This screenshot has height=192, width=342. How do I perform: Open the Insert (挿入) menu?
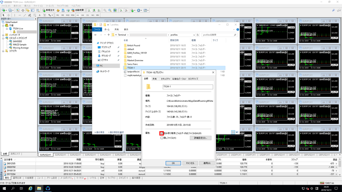[x=27, y=6]
